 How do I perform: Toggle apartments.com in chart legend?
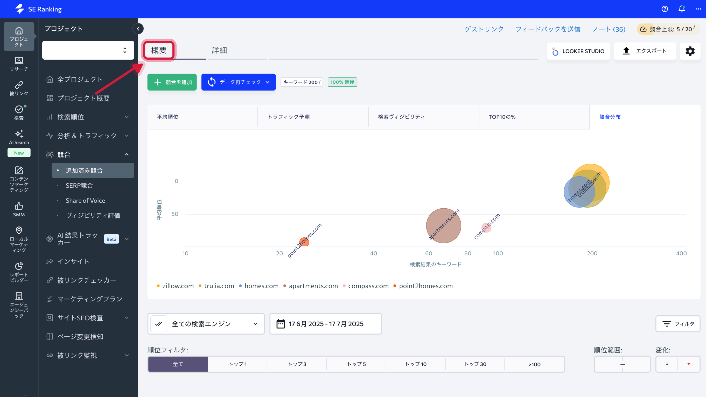point(311,286)
